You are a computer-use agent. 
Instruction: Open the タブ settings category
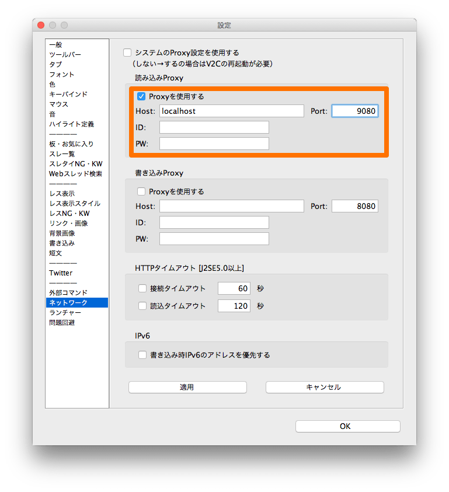(77, 65)
